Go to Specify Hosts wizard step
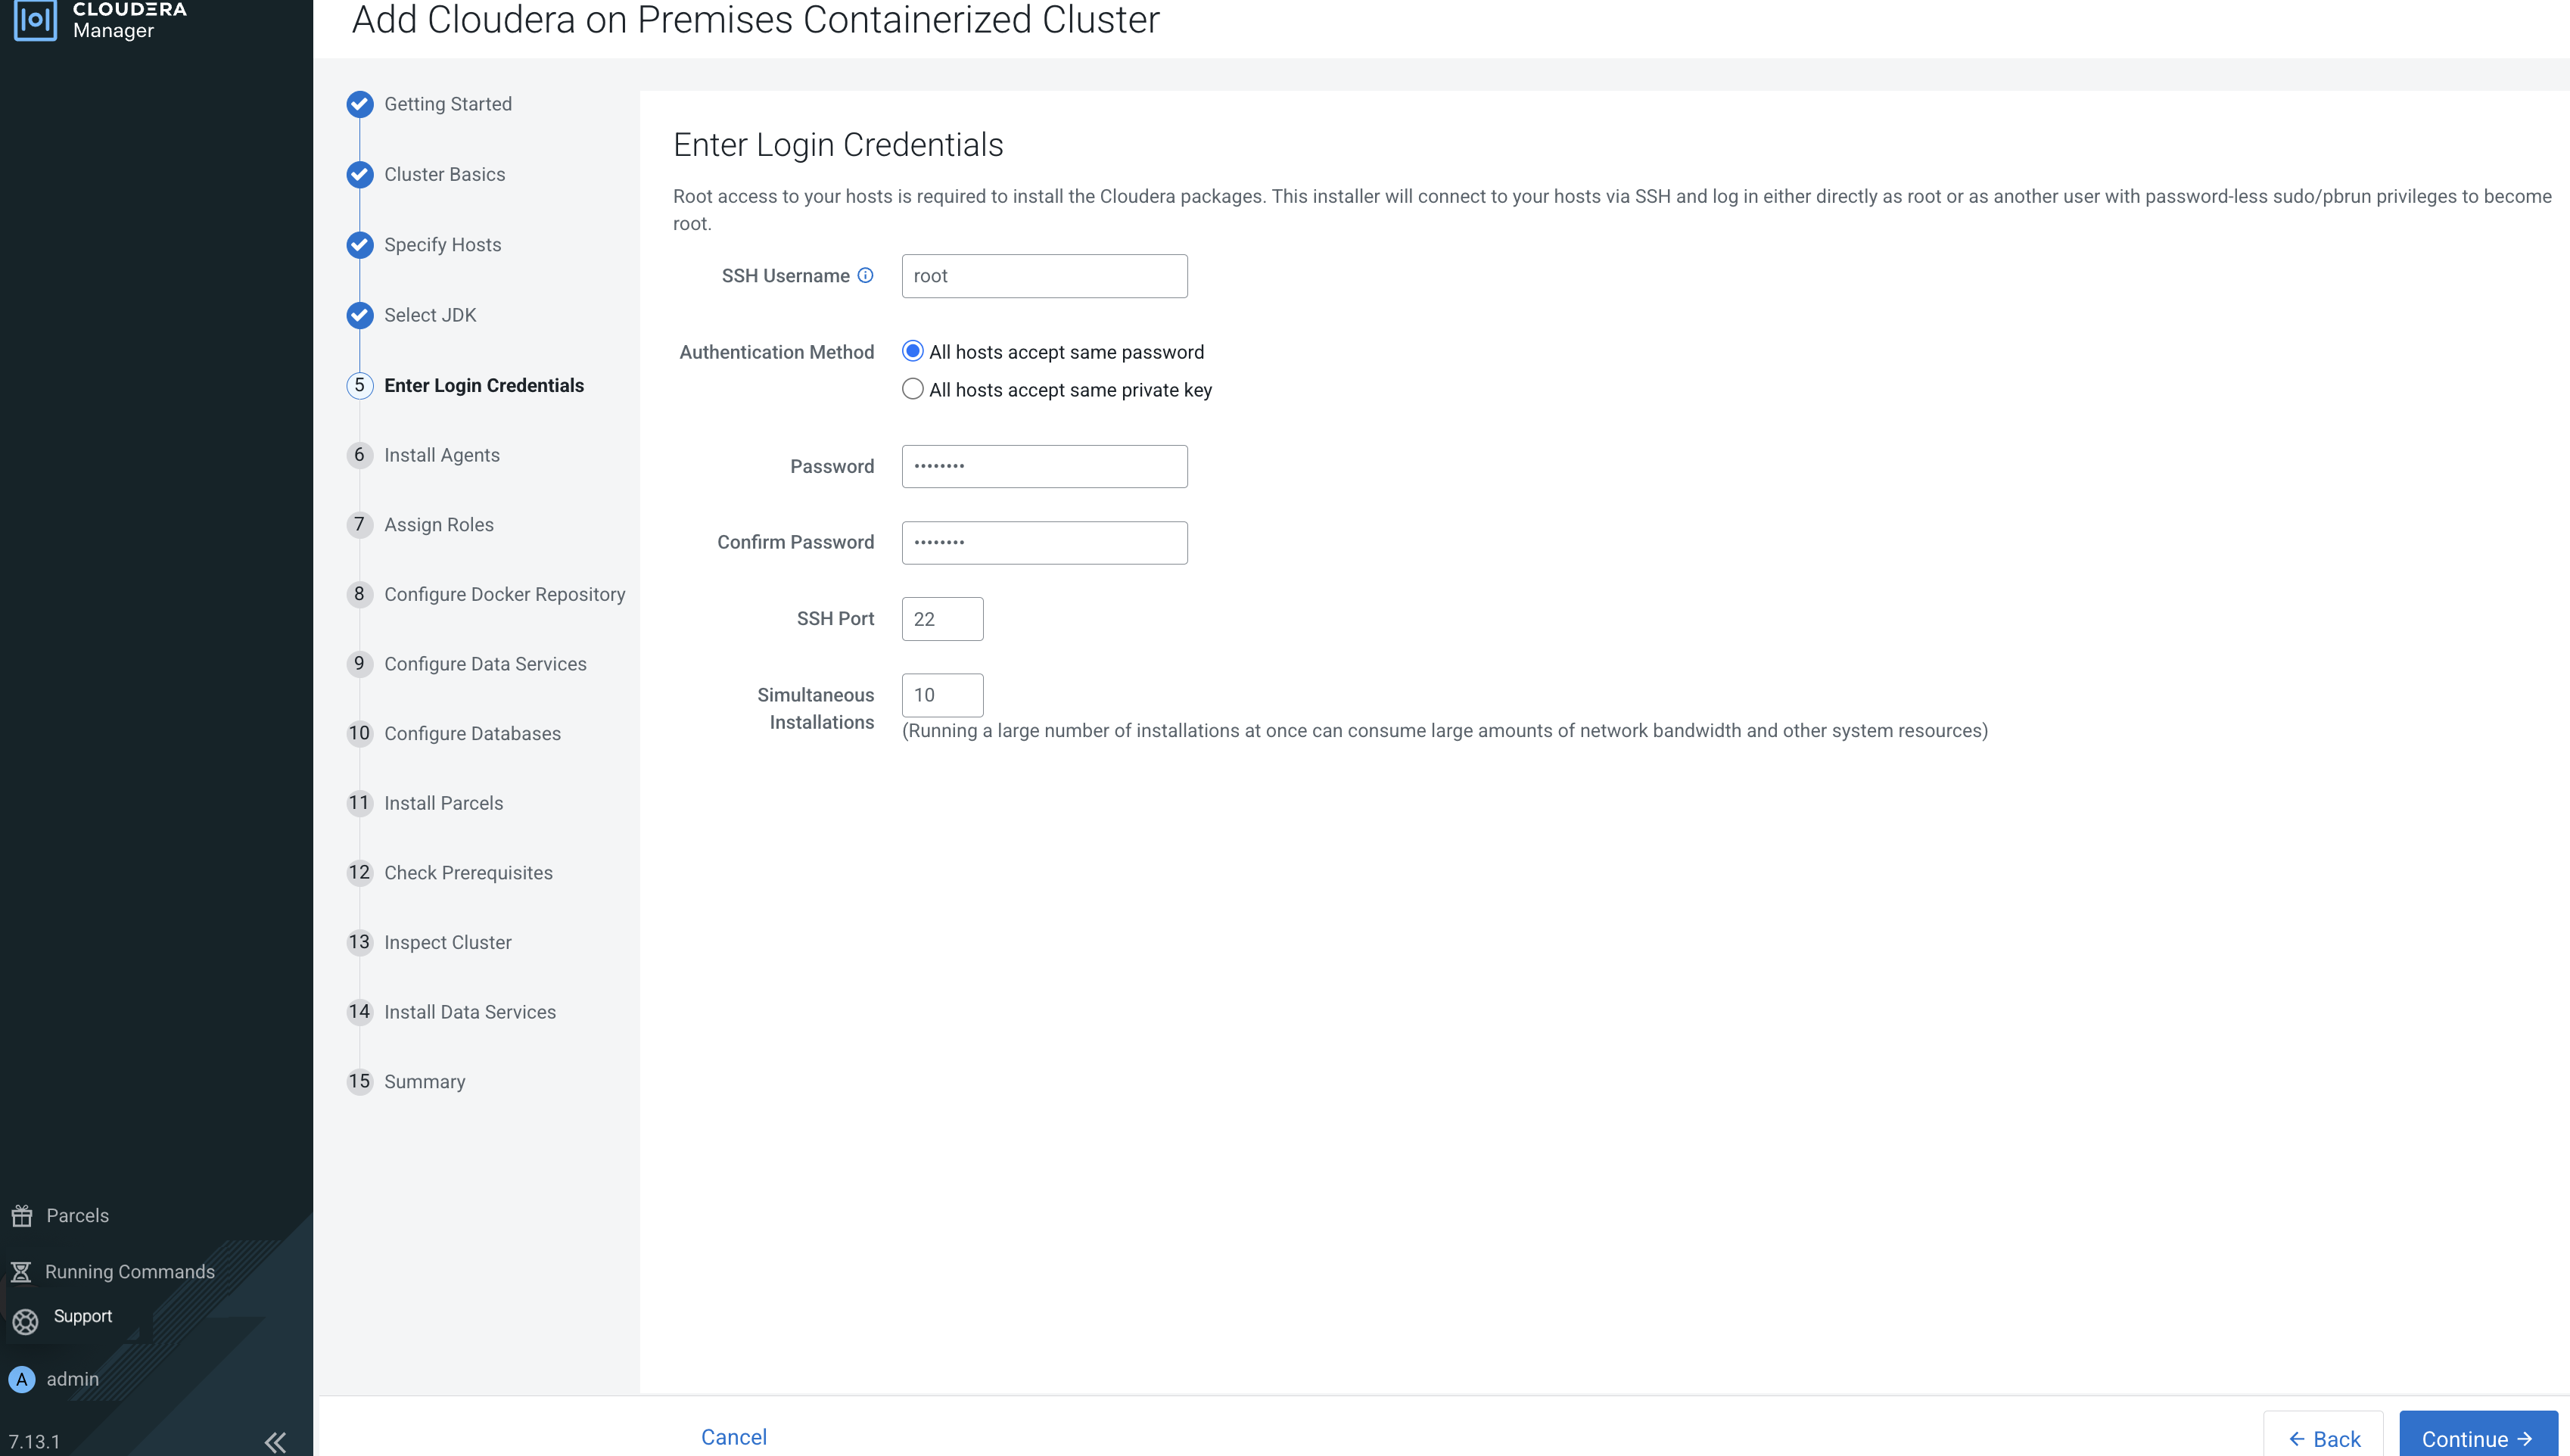 coord(442,245)
